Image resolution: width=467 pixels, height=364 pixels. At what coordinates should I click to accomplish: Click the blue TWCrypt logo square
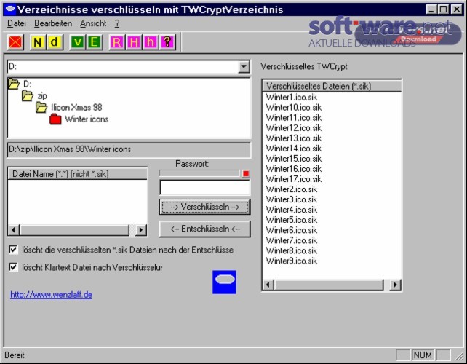tap(224, 282)
